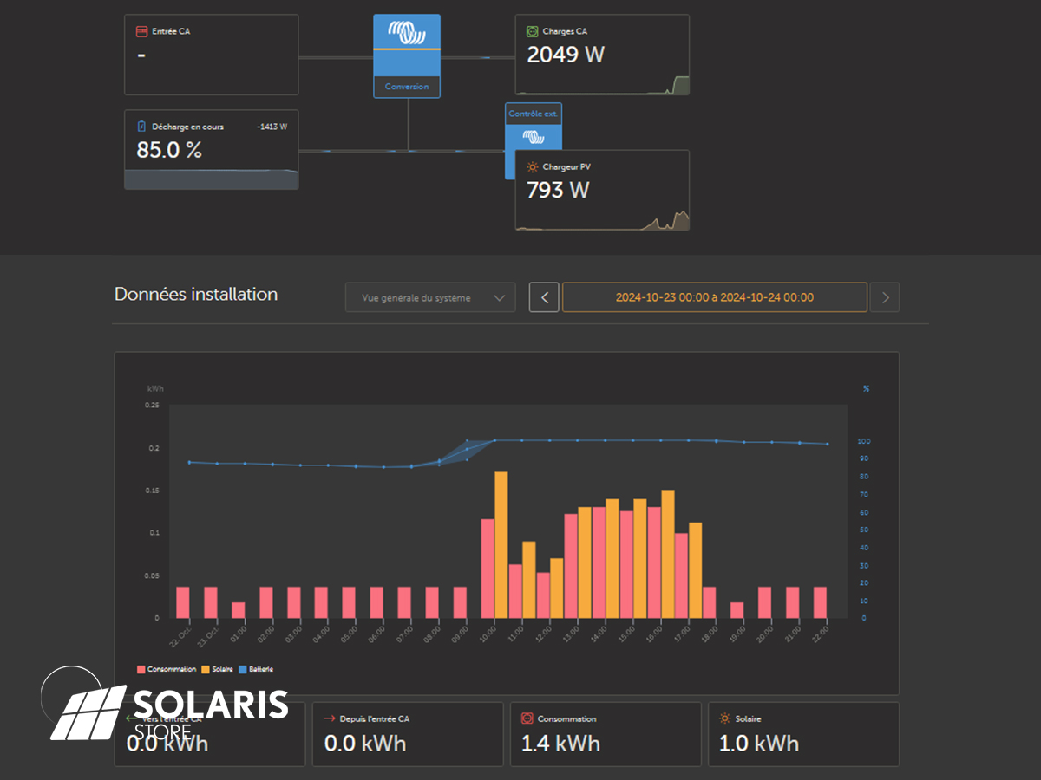Click the 793 W PV charger value
Screen dimensions: 1041x780
click(x=558, y=190)
